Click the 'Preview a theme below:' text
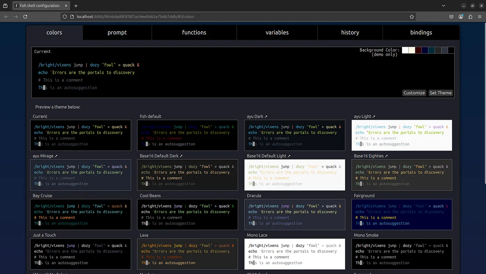Viewport: 486px width, 274px height. [58, 107]
